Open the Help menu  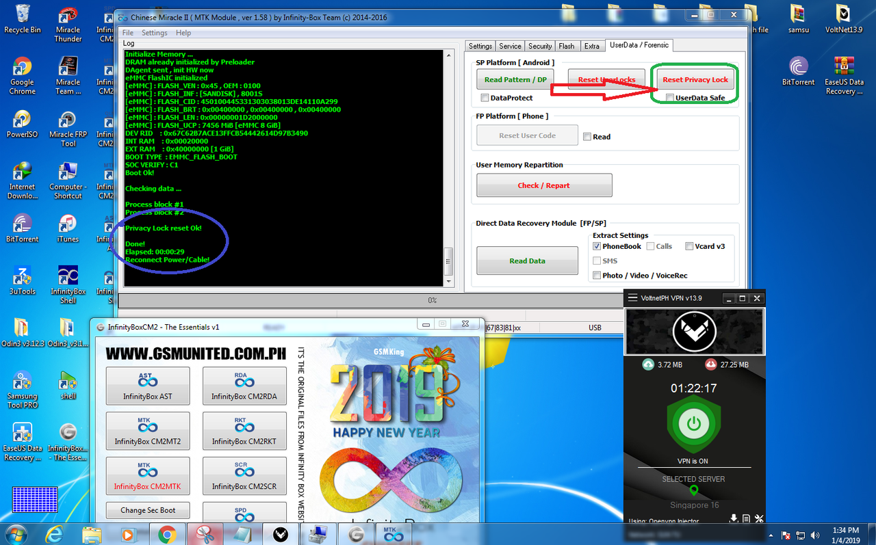coord(183,33)
